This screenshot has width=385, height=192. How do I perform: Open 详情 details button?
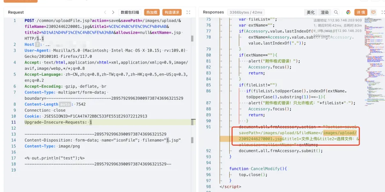point(361,12)
